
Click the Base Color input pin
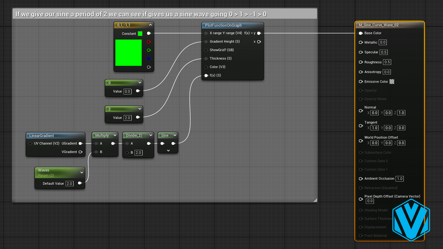(x=361, y=33)
